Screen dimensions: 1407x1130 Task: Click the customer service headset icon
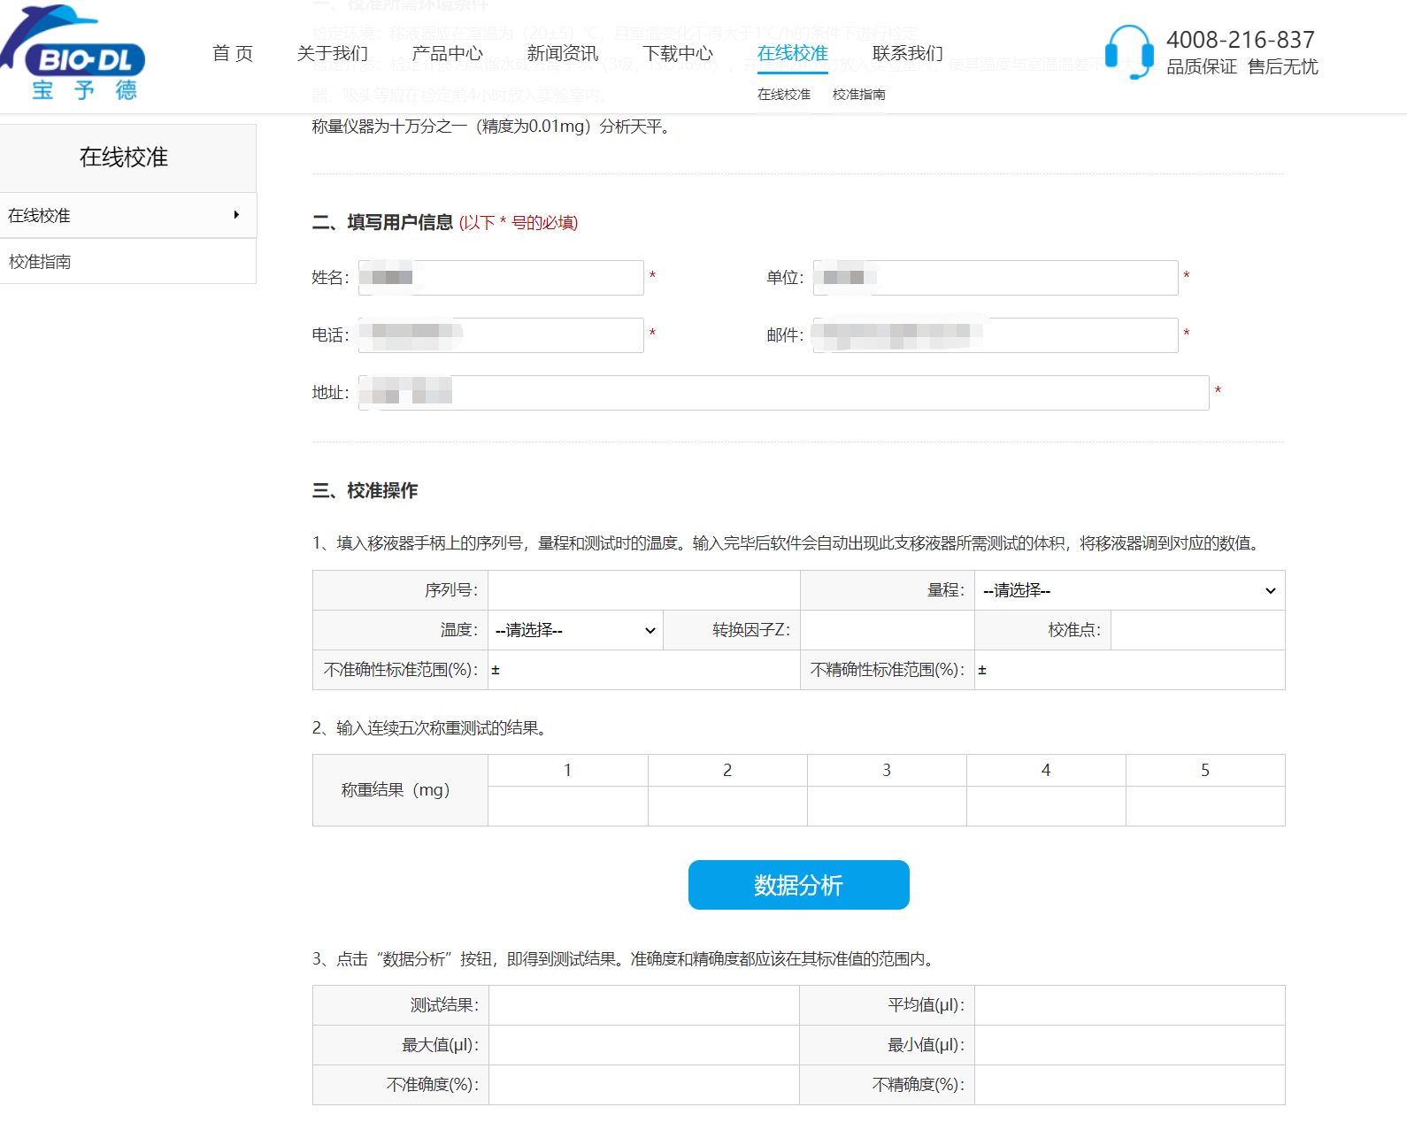(x=1128, y=52)
